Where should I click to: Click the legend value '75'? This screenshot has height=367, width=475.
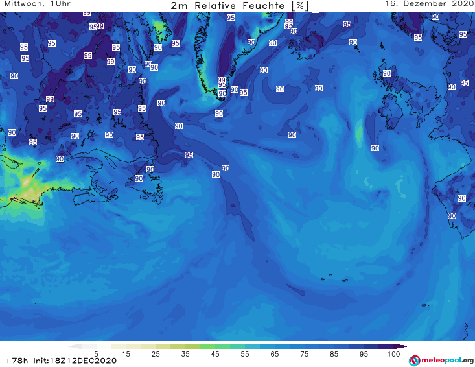point(305,353)
